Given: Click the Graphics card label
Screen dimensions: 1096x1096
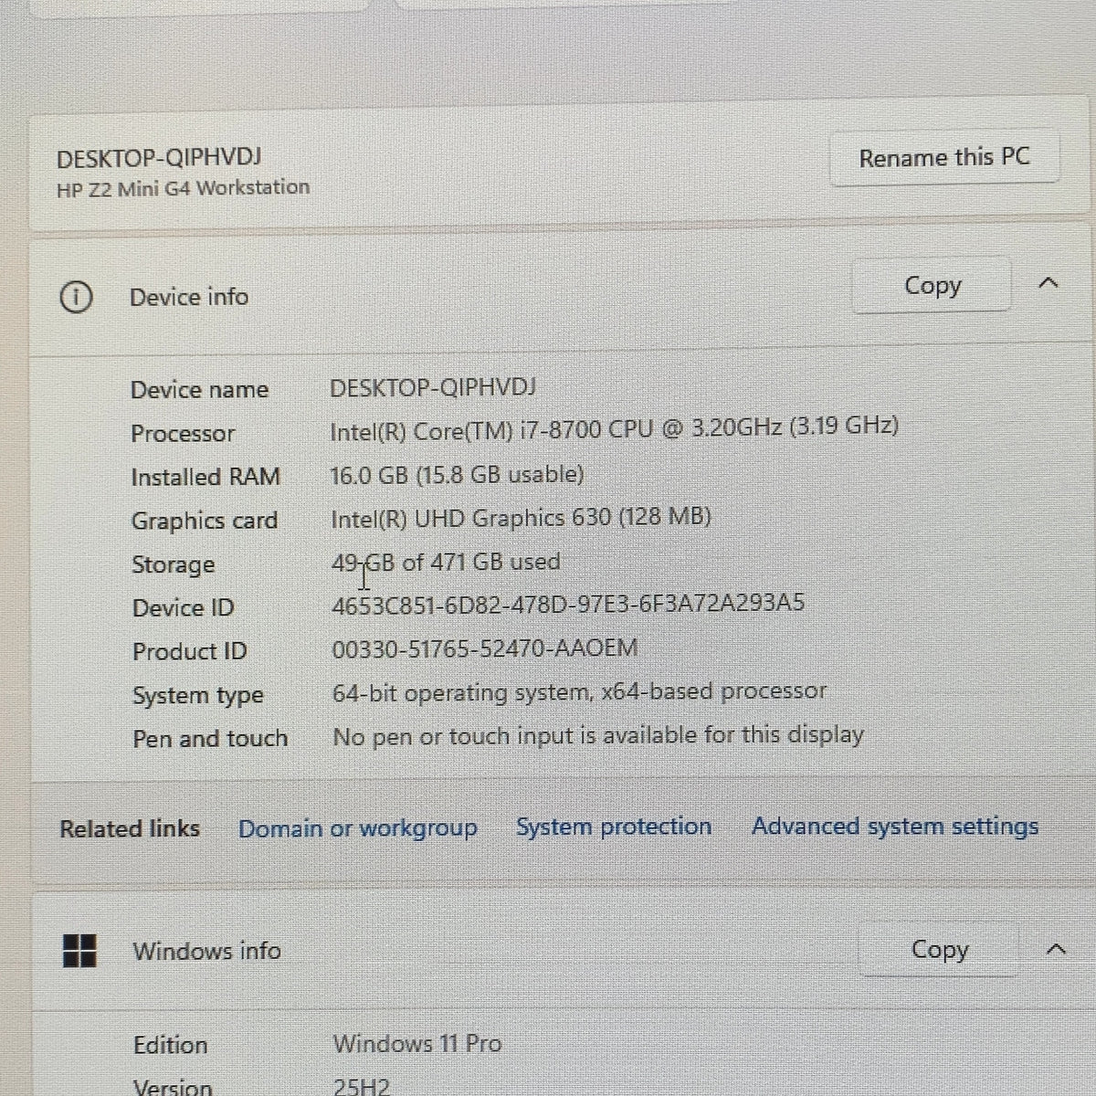Looking at the screenshot, I should coord(205,521).
